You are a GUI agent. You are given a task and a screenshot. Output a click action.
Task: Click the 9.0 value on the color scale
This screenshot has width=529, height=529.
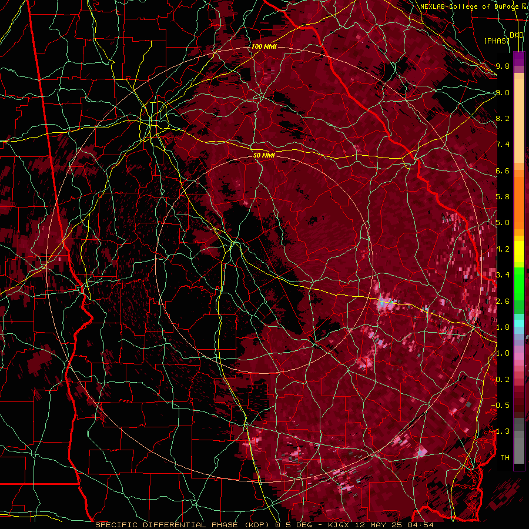503,92
